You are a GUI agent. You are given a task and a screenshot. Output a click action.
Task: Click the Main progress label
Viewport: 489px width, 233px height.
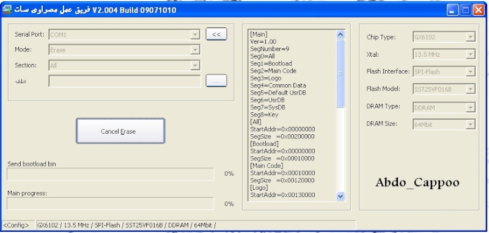click(x=27, y=193)
